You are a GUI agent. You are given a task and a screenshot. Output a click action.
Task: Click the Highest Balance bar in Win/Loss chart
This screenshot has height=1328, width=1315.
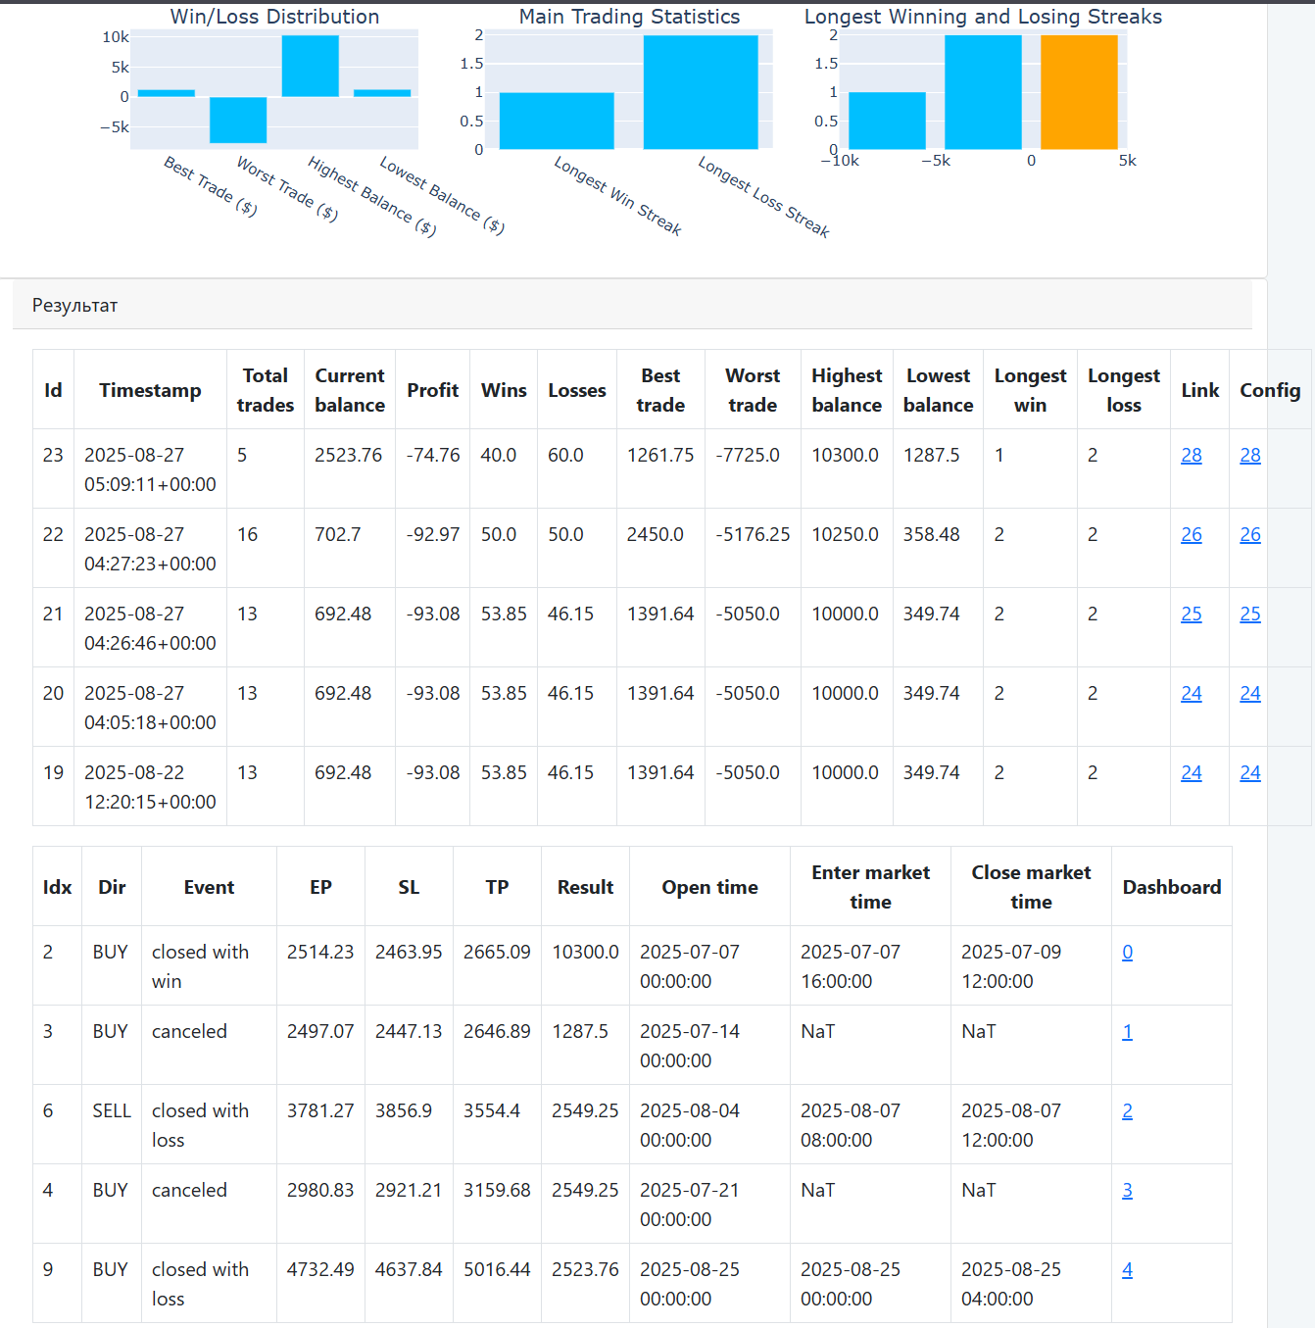click(x=310, y=67)
